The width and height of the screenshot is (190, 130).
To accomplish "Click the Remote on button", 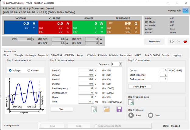I will click(x=154, y=41).
